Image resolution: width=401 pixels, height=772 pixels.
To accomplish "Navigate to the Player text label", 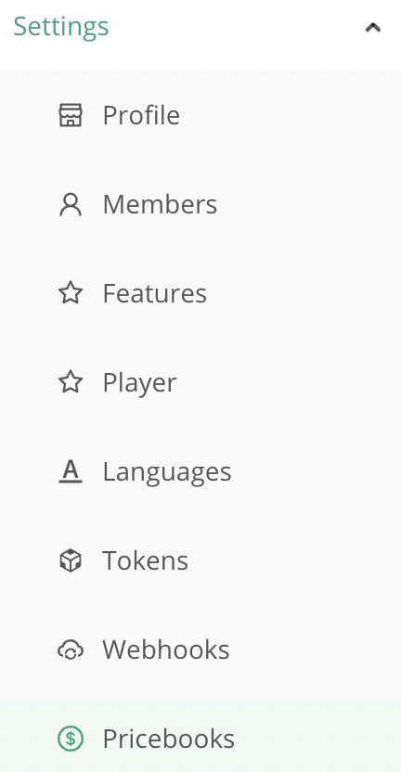I will (139, 383).
